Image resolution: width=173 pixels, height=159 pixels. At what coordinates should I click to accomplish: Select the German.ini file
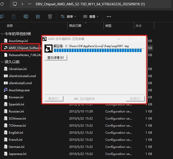click(17, 147)
